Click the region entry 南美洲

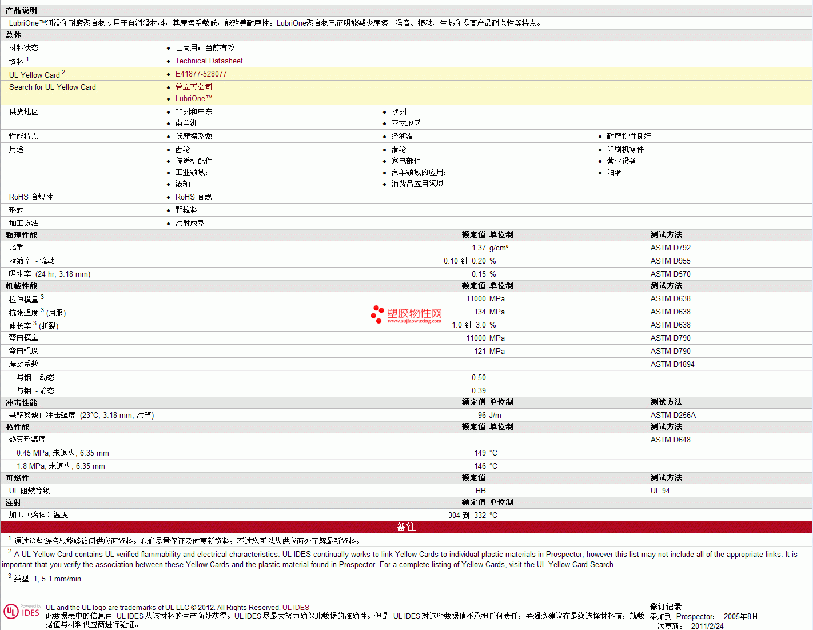pos(186,123)
